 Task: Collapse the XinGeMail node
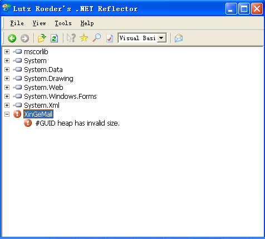tap(7, 114)
